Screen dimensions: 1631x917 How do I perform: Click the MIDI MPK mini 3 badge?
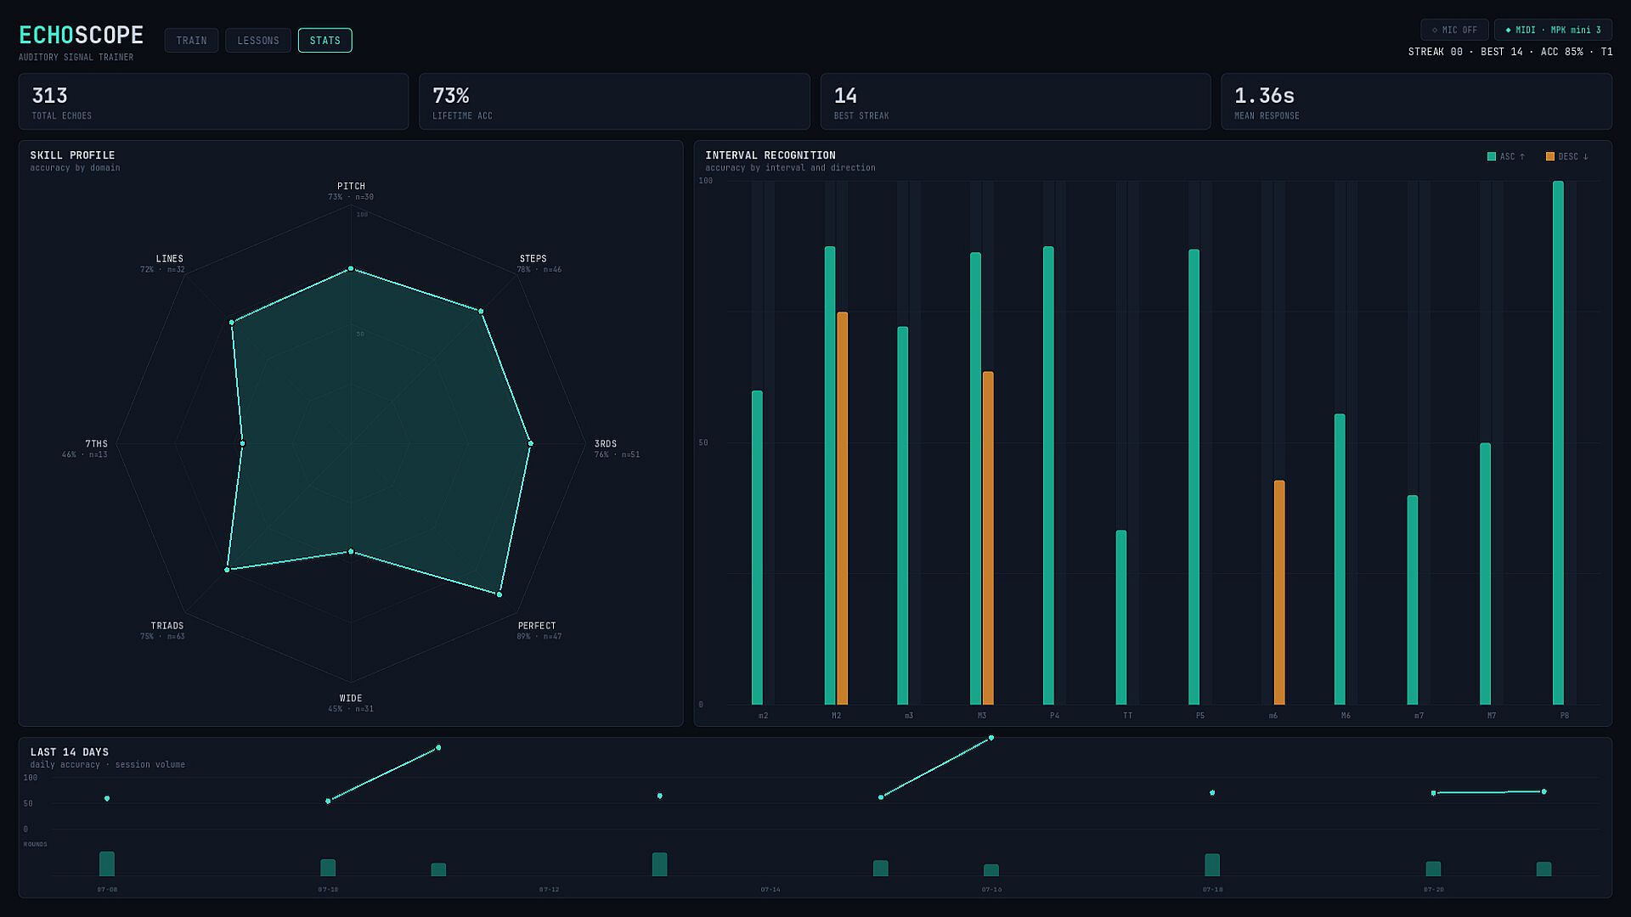click(1553, 30)
